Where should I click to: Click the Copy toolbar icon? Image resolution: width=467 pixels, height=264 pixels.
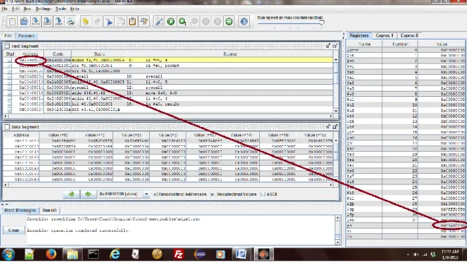pyautogui.click(x=121, y=21)
